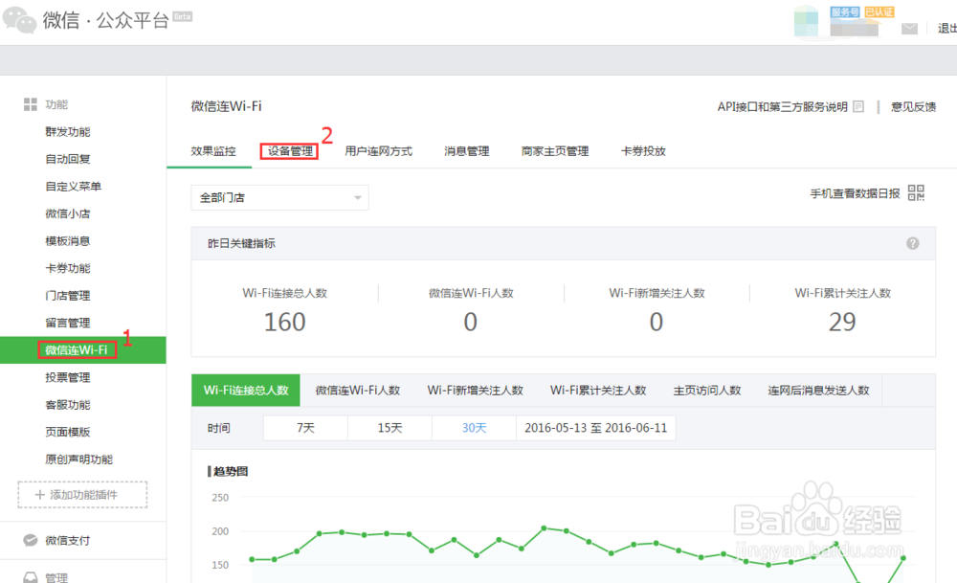The image size is (957, 583).
Task: Open 微信小店 in the sidebar
Action: [x=68, y=213]
